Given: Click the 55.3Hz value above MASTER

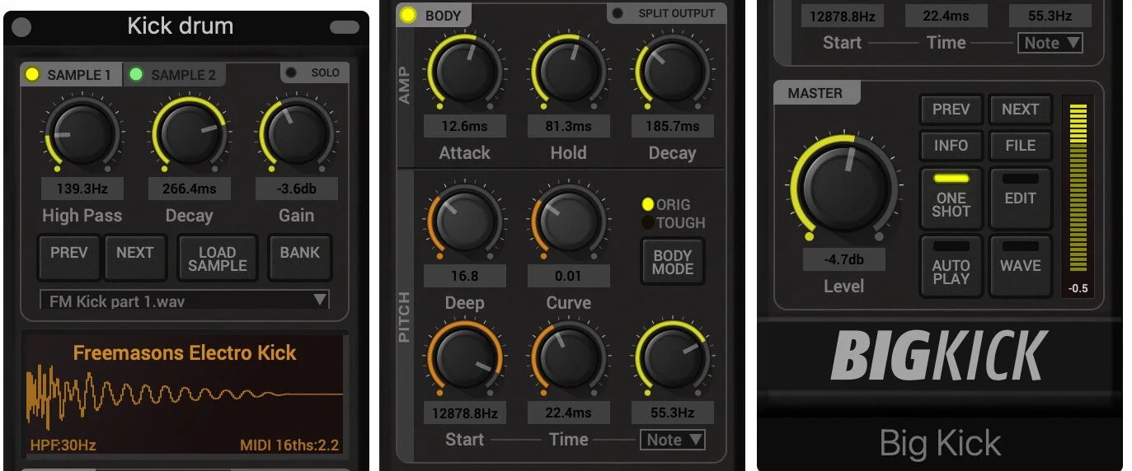Looking at the screenshot, I should coord(1050,15).
